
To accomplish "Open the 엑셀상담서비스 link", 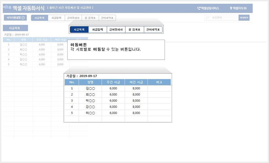I will click(x=210, y=8).
